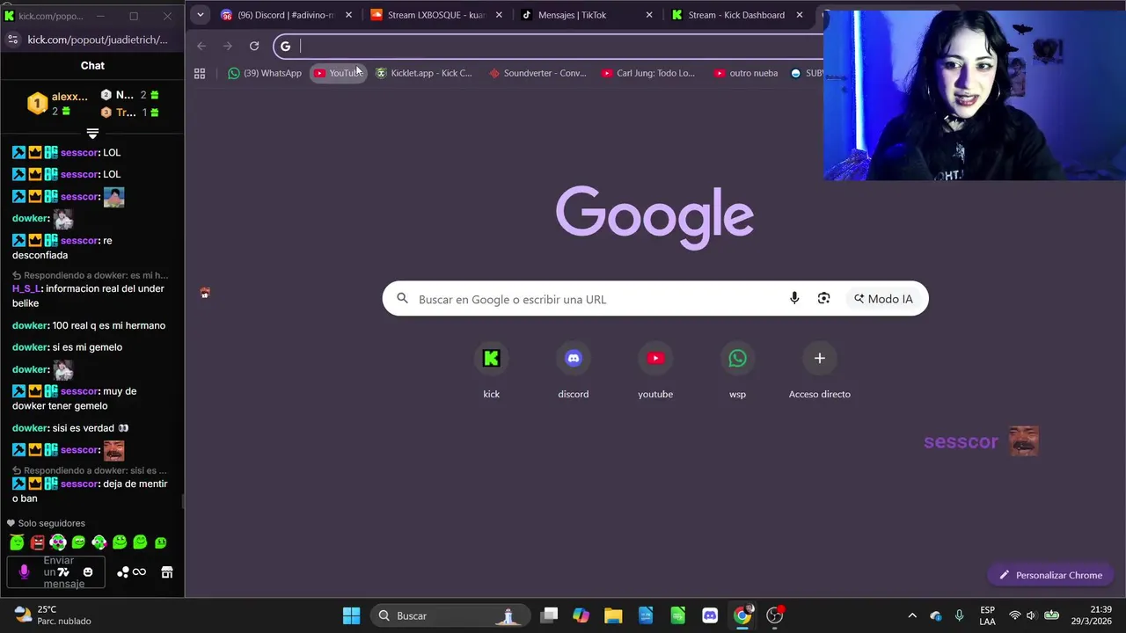
Task: Close the Mensajes | TikTok tab
Action: pos(649,15)
